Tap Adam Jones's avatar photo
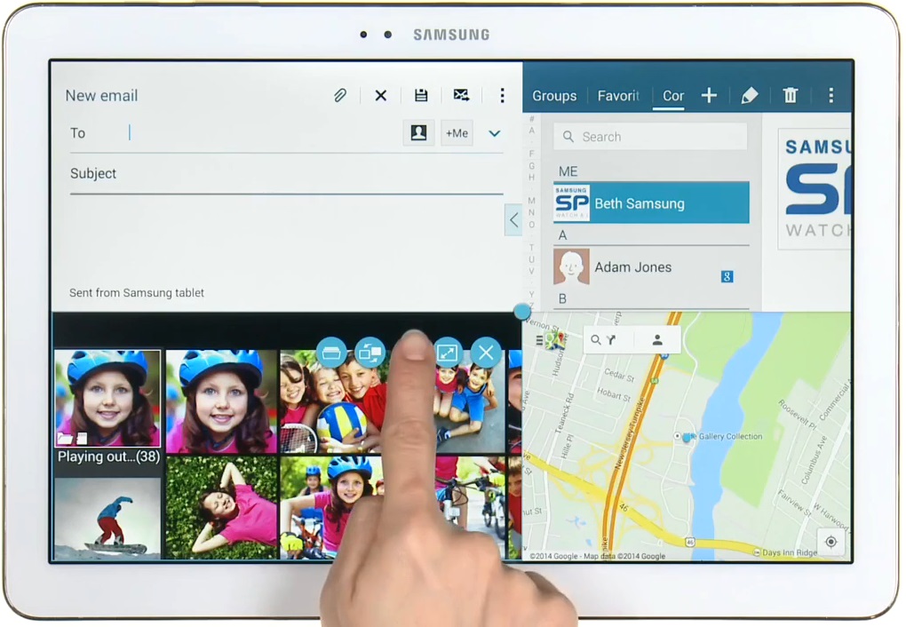This screenshot has height=627, width=906. [x=571, y=266]
